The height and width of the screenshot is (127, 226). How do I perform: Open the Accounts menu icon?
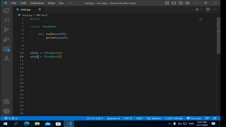(6, 102)
